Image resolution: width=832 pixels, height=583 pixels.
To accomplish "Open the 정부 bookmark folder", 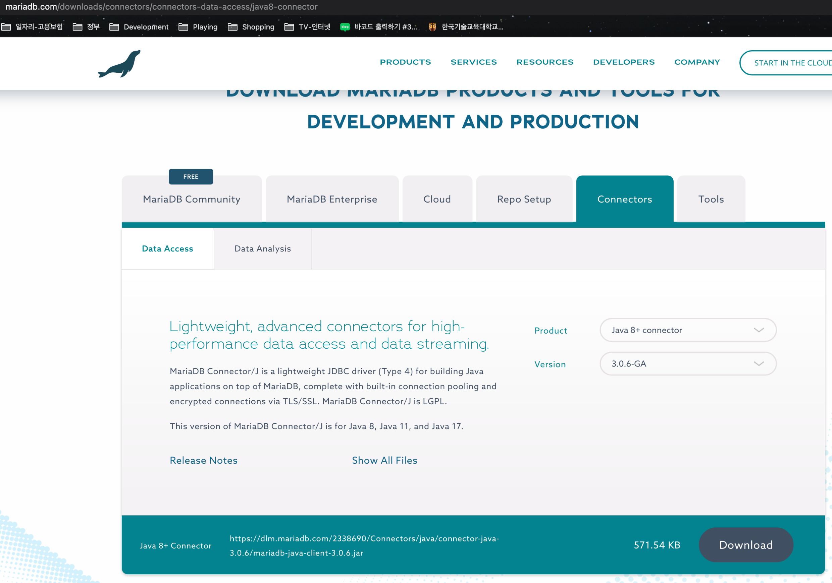I will coord(86,27).
